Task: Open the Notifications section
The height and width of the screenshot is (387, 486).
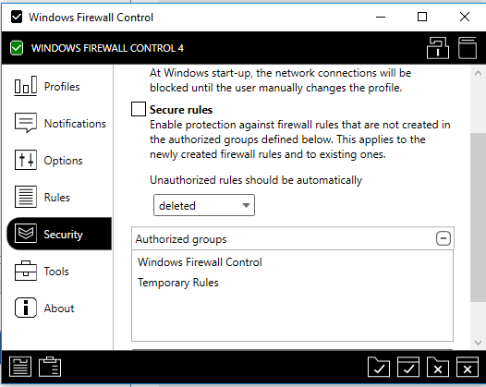Action: click(x=59, y=124)
